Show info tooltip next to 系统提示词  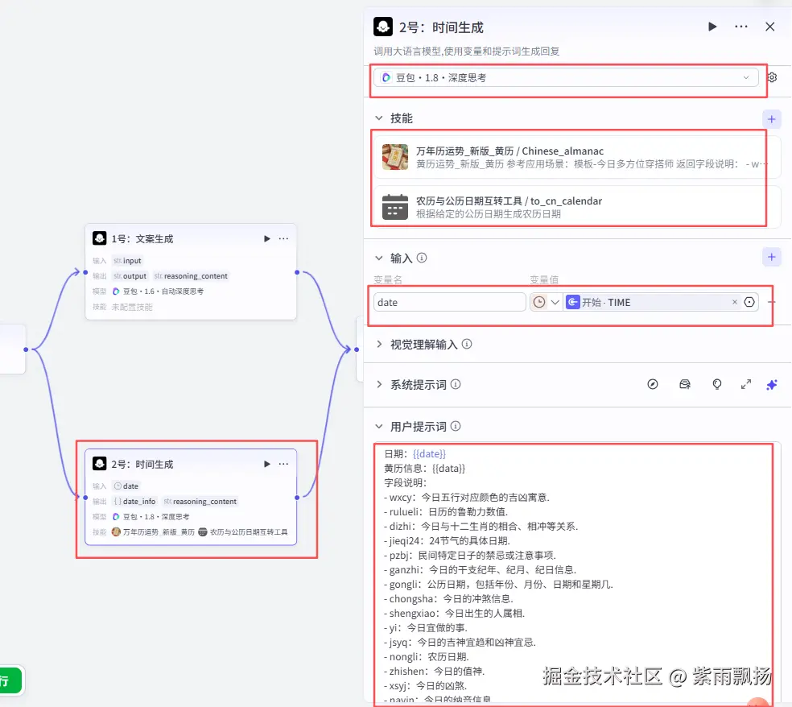click(x=456, y=385)
